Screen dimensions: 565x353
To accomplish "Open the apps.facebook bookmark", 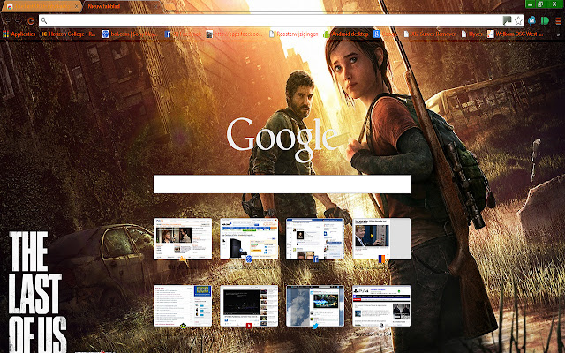I will pyautogui.click(x=235, y=34).
